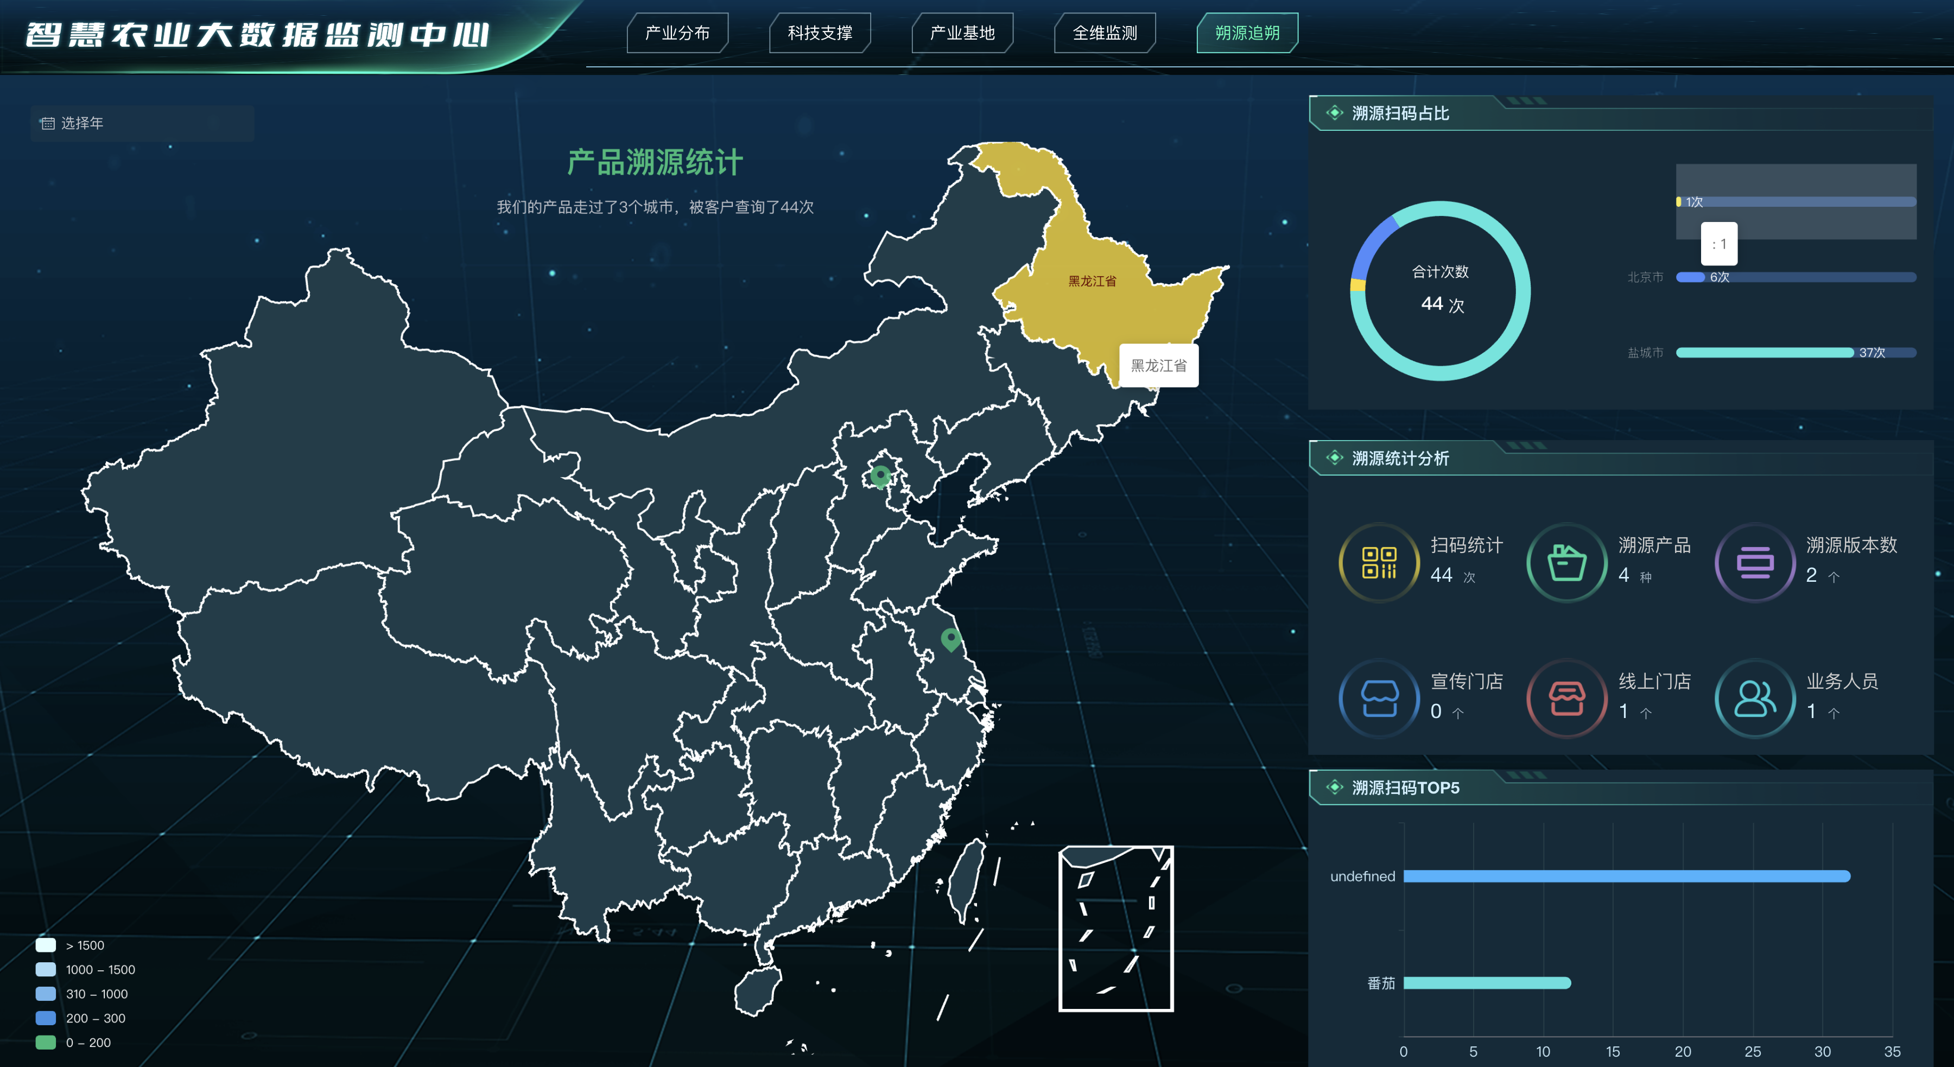
Task: Click the 线上门店 red shop icon
Action: coord(1566,698)
